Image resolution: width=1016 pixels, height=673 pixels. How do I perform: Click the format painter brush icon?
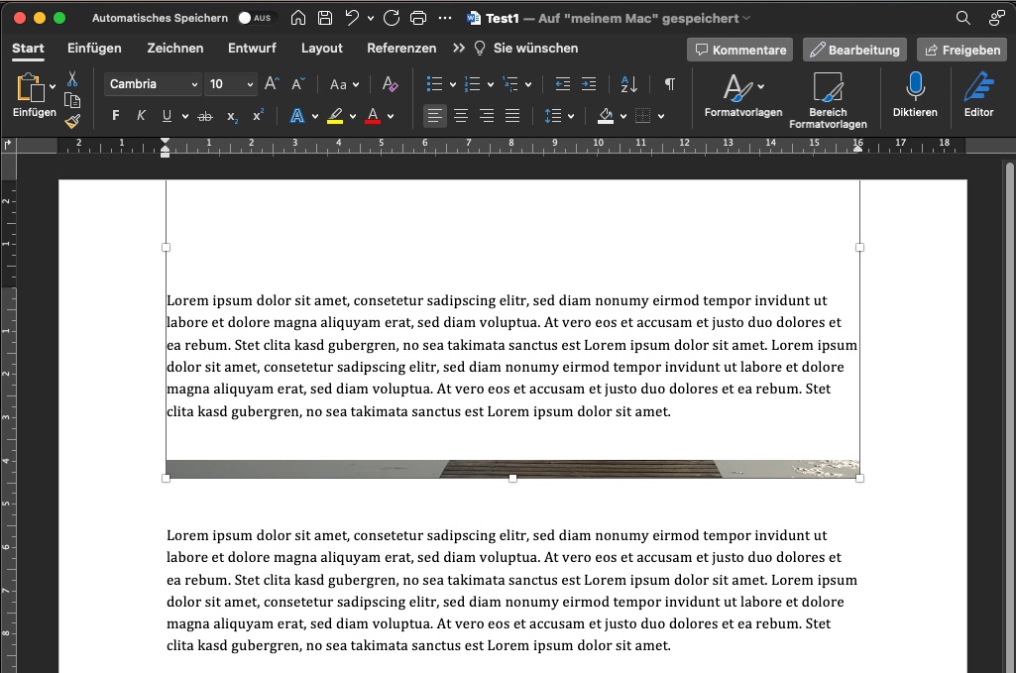(72, 121)
